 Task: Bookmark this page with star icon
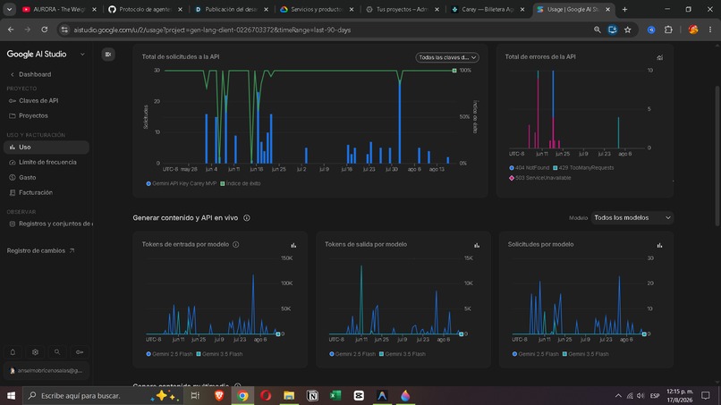628,30
